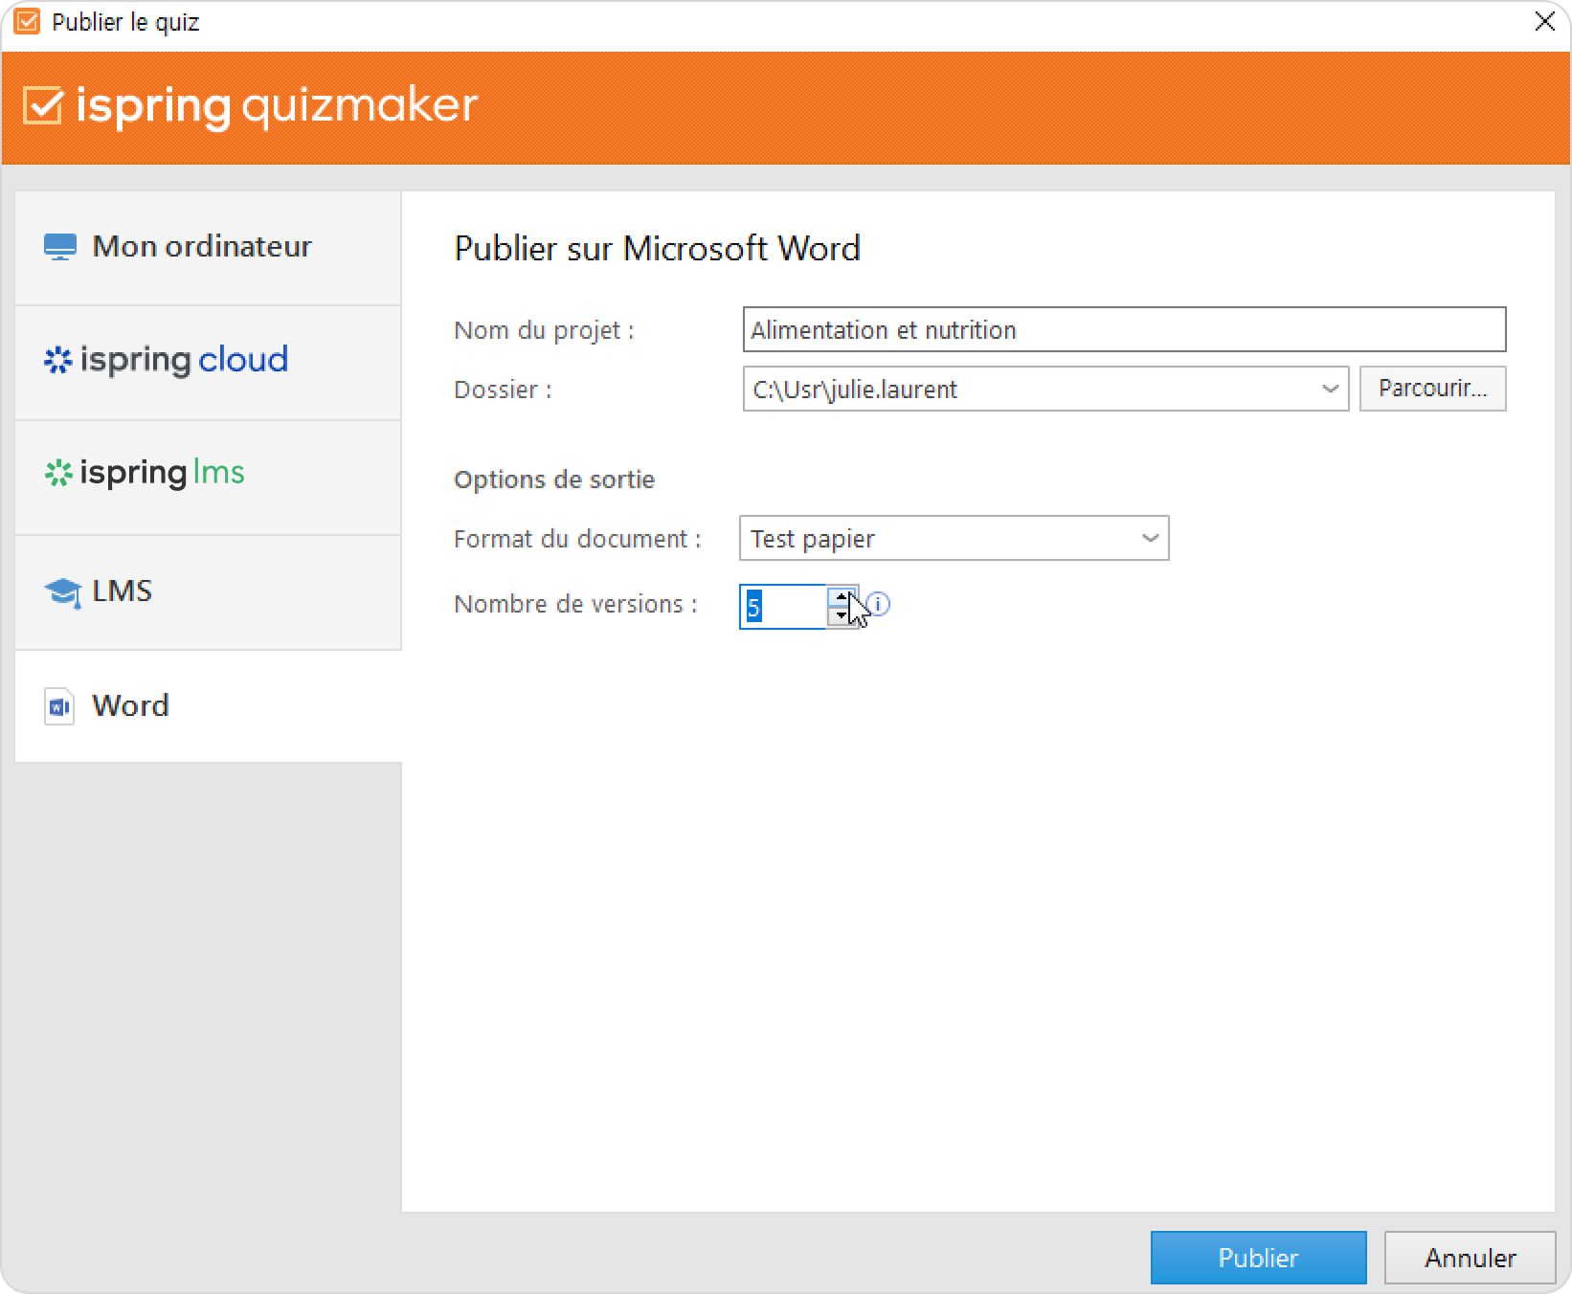Click the iSpring QuizMaker checkmark logo in banner
The width and height of the screenshot is (1572, 1294).
pyautogui.click(x=43, y=105)
